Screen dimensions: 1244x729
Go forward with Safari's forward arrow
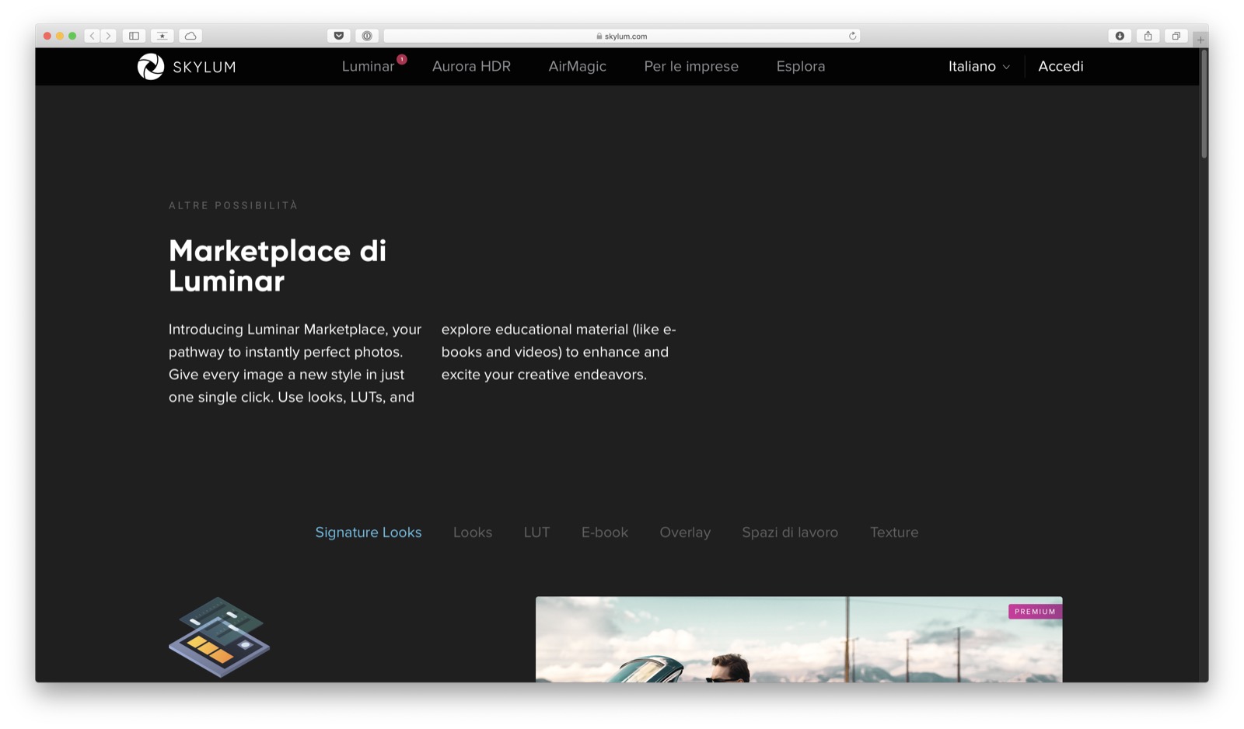pyautogui.click(x=109, y=36)
